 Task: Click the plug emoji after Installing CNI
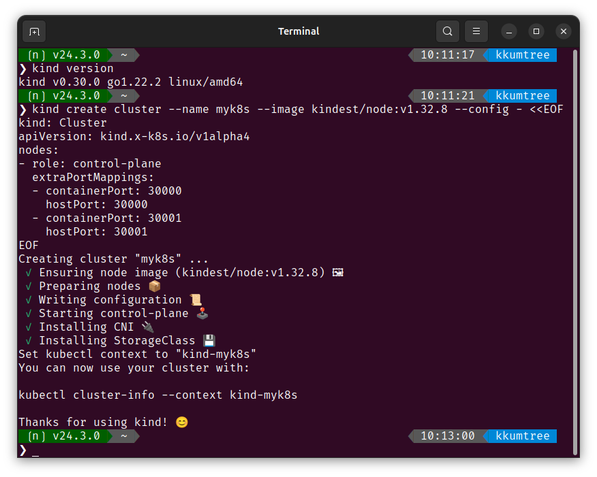[x=148, y=327]
